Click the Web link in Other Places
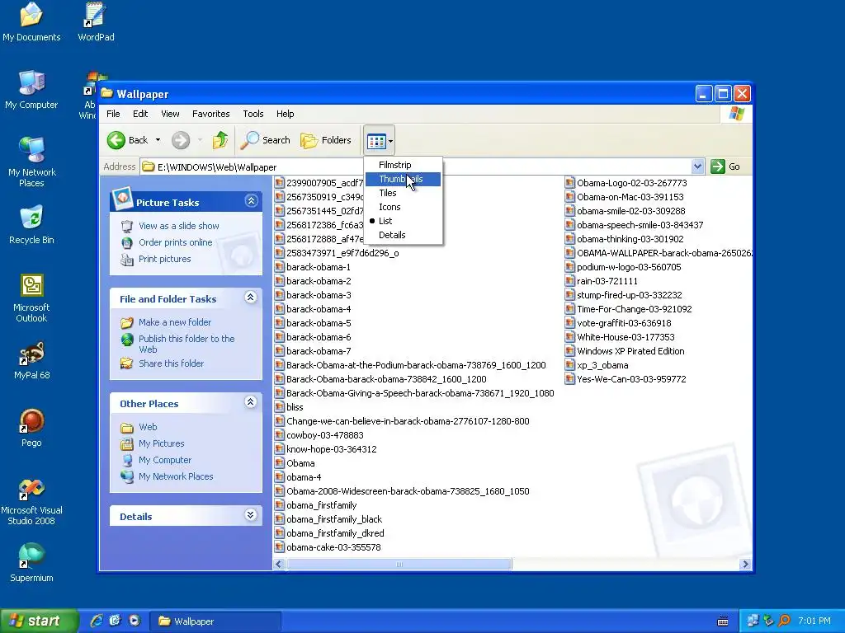The image size is (845, 633). (x=148, y=427)
